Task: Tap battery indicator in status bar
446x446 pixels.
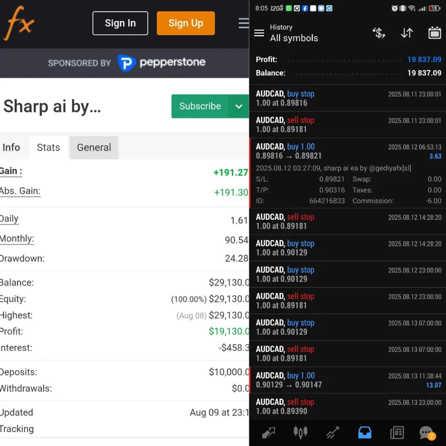Action: click(434, 8)
